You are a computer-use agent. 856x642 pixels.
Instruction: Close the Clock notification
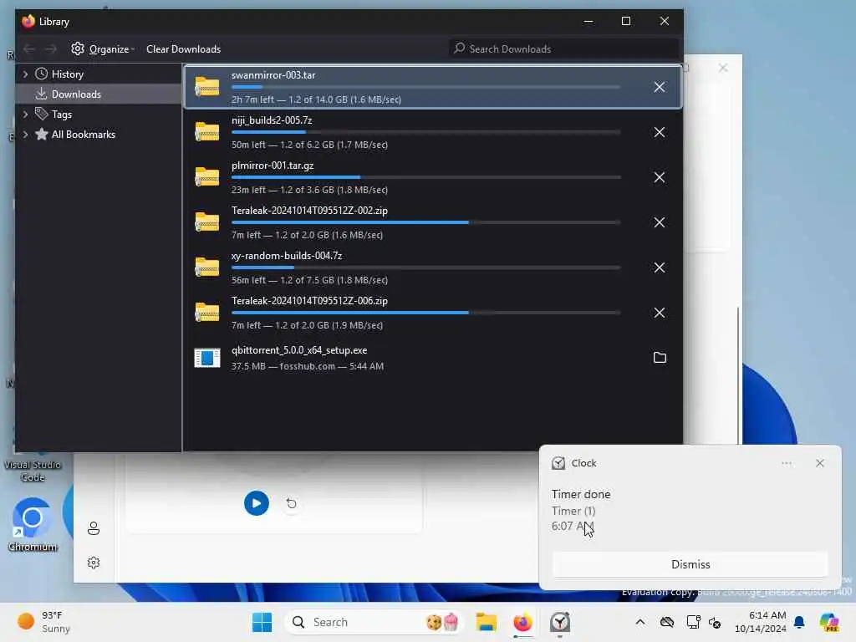pyautogui.click(x=820, y=463)
